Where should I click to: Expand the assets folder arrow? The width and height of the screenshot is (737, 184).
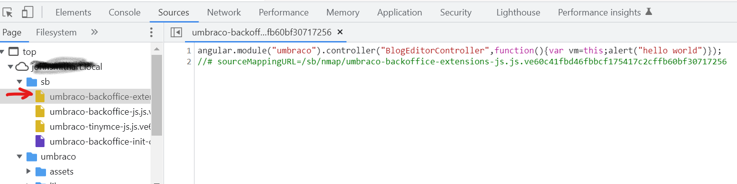point(28,172)
